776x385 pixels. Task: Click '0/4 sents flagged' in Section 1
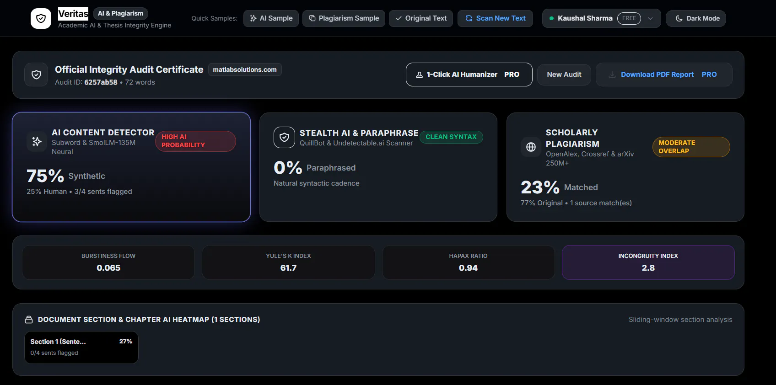[54, 353]
